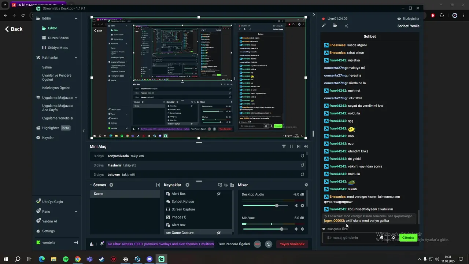Replay batuwer follow alert
This screenshot has width=469, height=264.
[x=302, y=175]
